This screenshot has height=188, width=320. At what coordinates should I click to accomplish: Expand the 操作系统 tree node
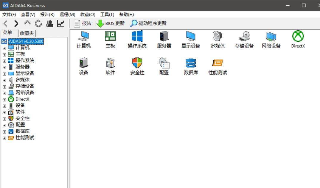tap(4, 61)
